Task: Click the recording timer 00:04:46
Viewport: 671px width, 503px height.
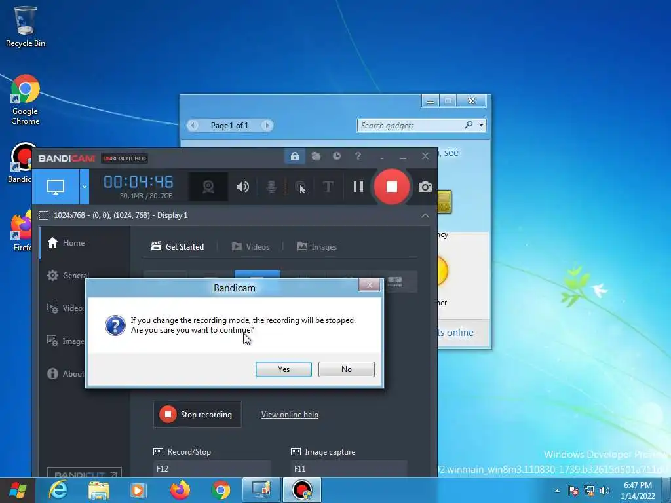Action: coord(138,182)
